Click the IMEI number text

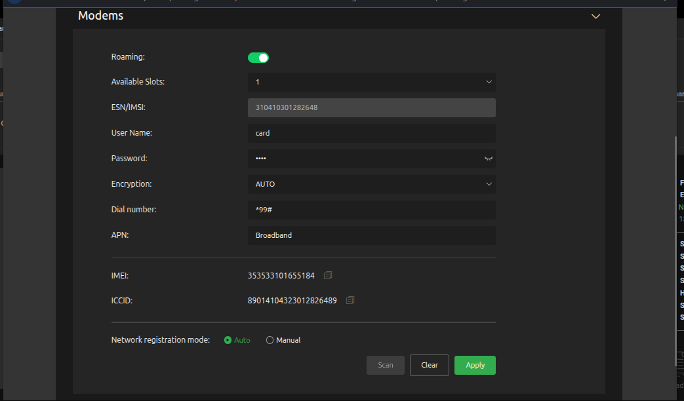pos(281,276)
